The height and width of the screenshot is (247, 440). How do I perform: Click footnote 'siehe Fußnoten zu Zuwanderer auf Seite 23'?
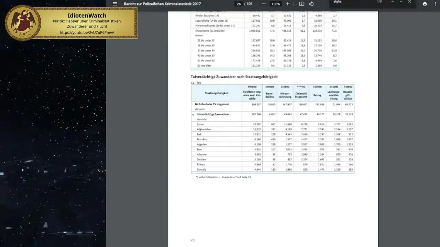[223, 177]
